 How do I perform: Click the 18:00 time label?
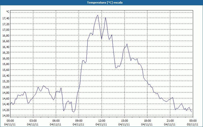pyautogui.click(x=147, y=121)
